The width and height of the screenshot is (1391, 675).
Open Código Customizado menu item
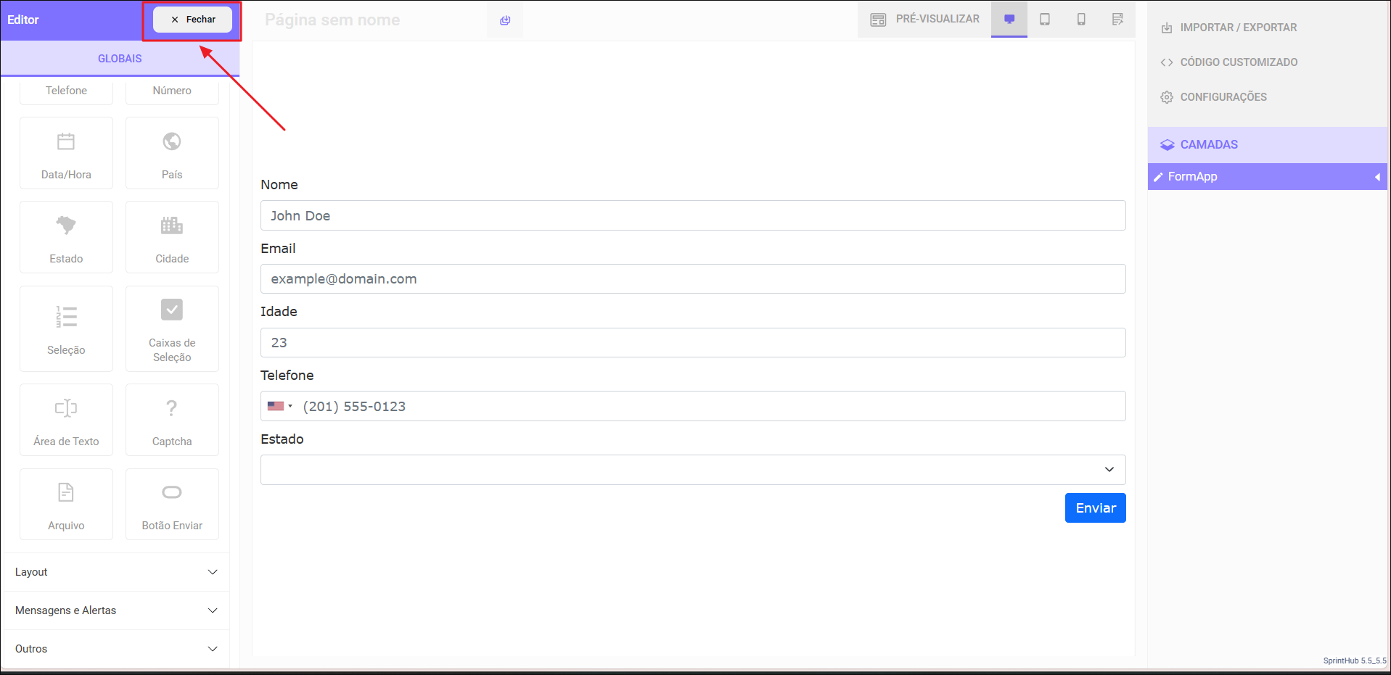point(1238,62)
